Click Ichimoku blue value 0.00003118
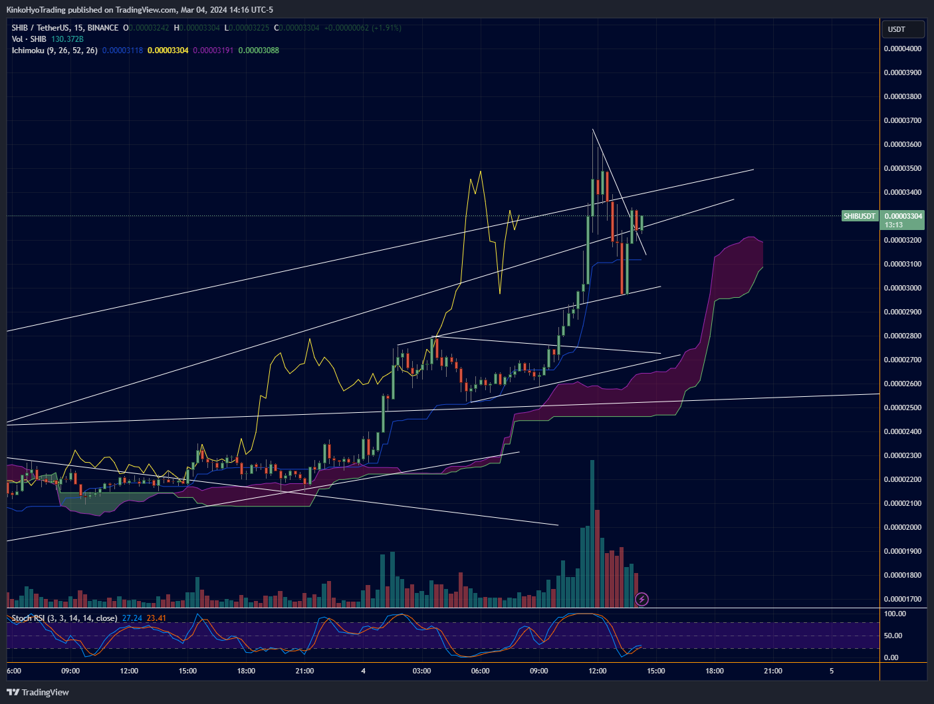 click(122, 51)
